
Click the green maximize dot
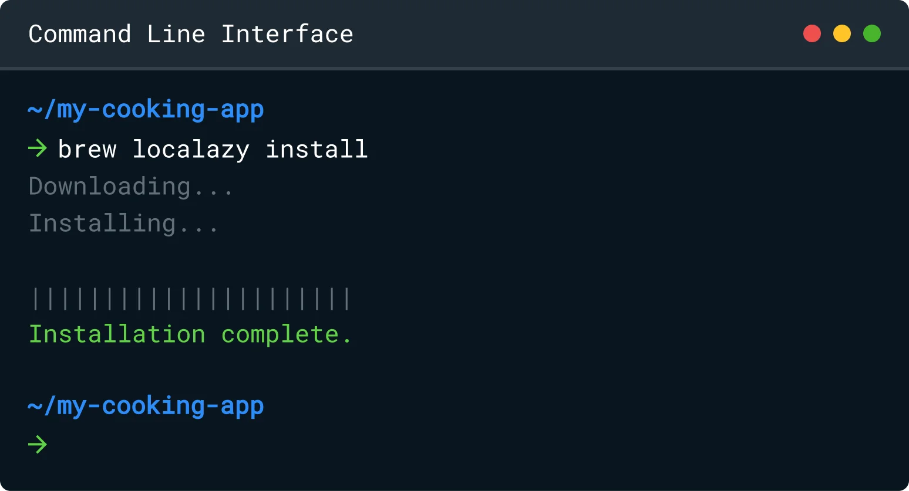[x=872, y=33]
